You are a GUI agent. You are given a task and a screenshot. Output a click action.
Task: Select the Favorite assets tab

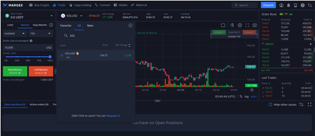tap(66, 26)
